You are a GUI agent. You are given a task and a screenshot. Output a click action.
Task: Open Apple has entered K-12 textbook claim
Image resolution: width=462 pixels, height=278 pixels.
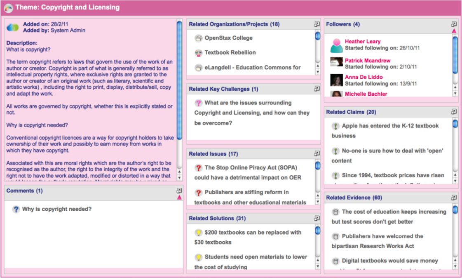pos(385,131)
